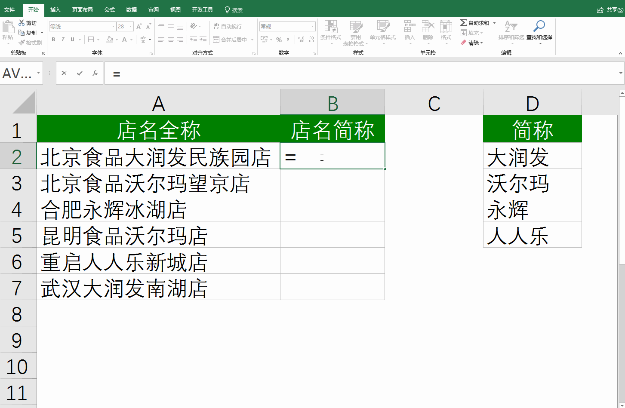Image resolution: width=625 pixels, height=408 pixels.
Task: Click the Format Painter (格式刷) brush
Action: [22, 43]
